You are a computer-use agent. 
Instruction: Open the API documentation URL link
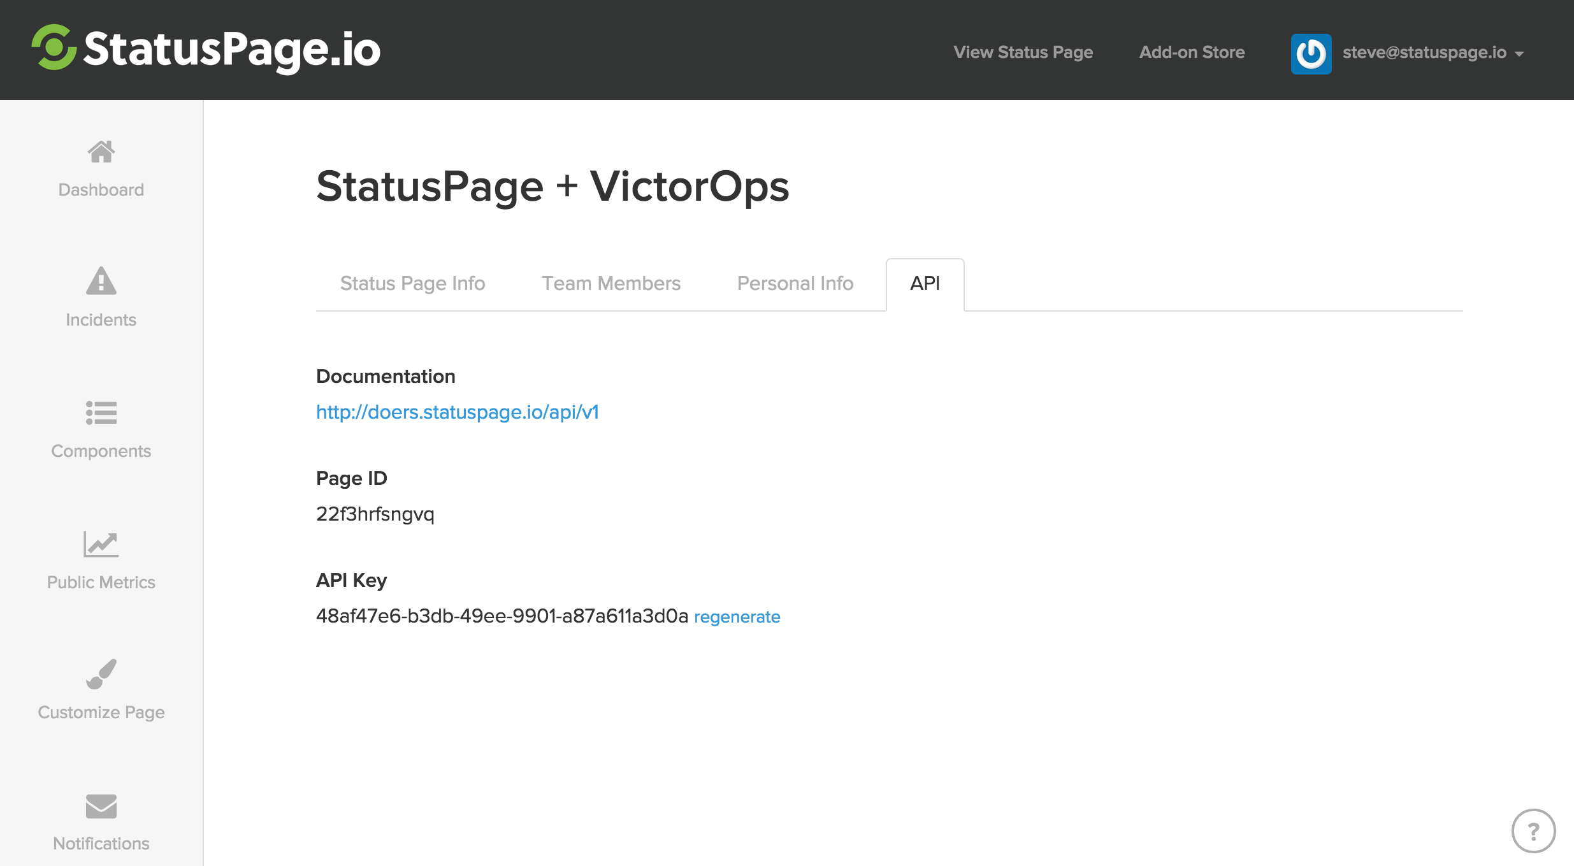tap(458, 412)
